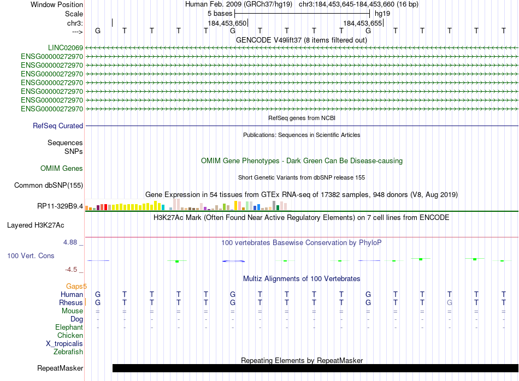The image size is (519, 381).
Task: Click the Mouse species label
Action: click(73, 311)
